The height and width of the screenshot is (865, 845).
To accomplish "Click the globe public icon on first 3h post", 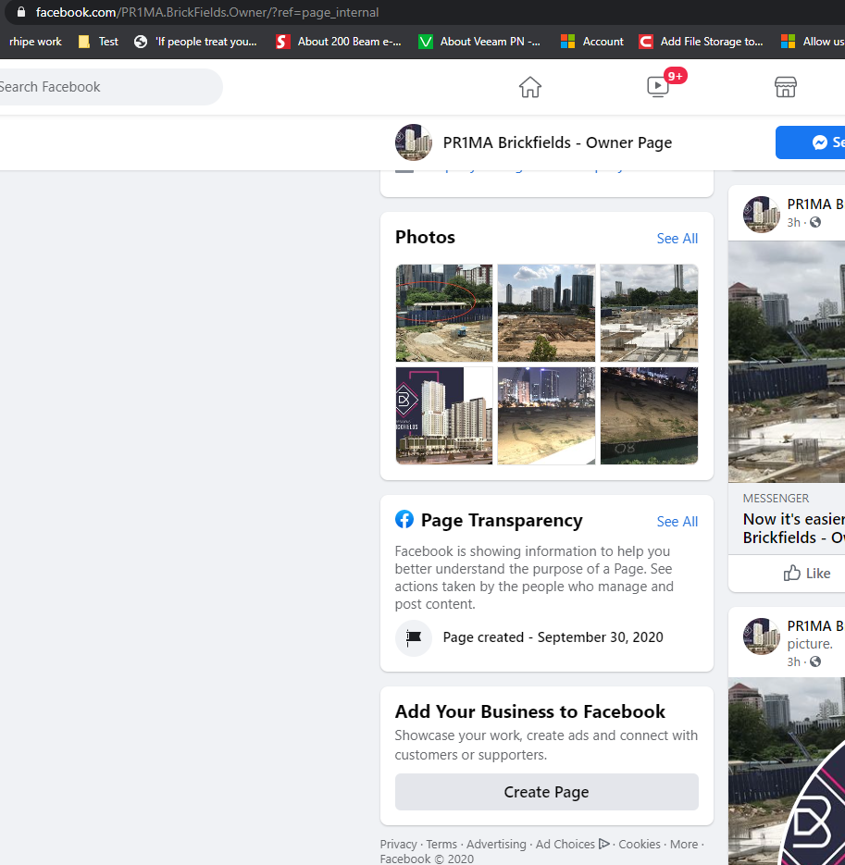I will tap(815, 222).
